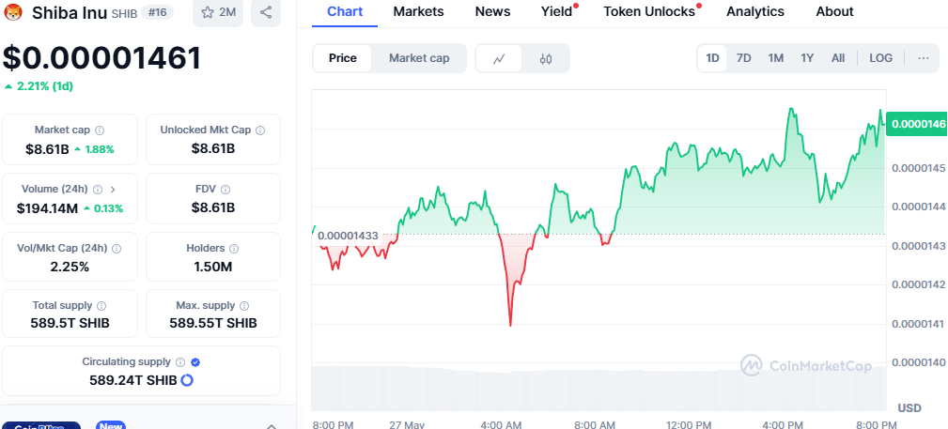The image size is (948, 429).
Task: Open the News tab
Action: point(492,11)
